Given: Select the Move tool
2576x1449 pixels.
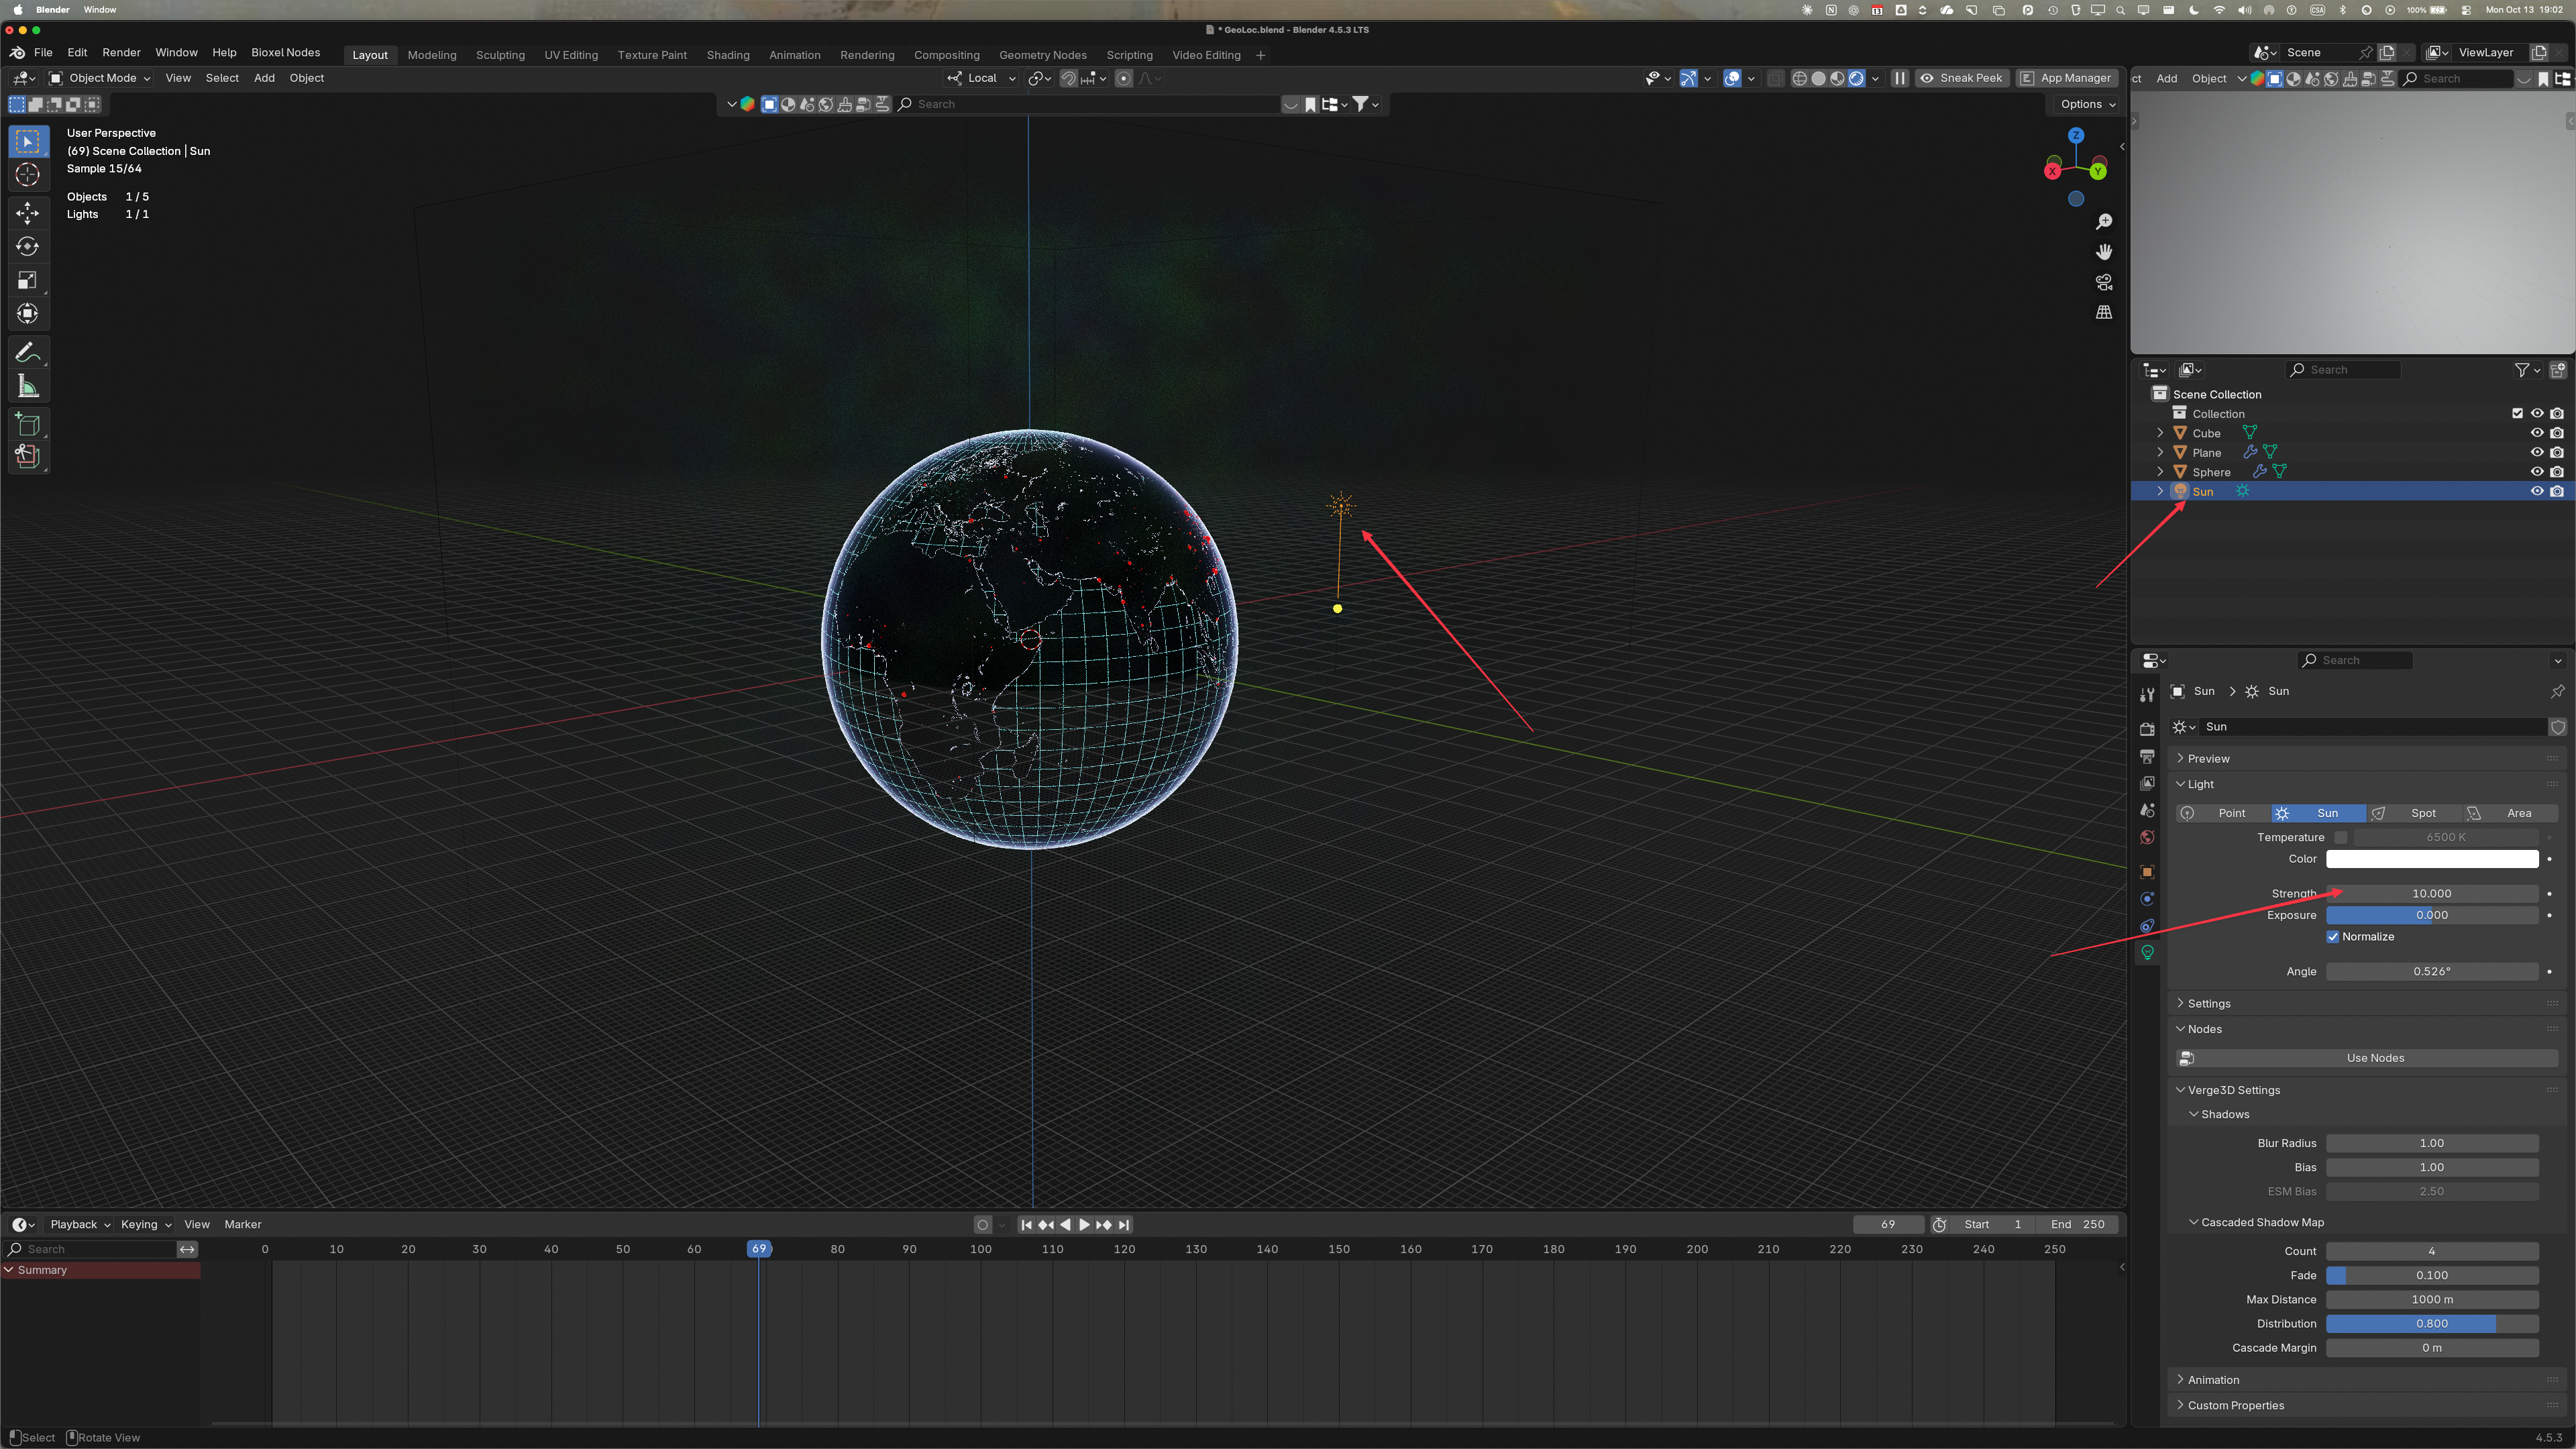Looking at the screenshot, I should pos(28,212).
